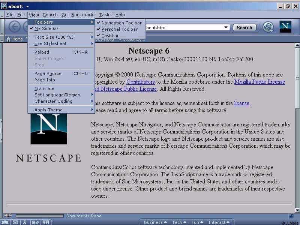The width and height of the screenshot is (300, 225).
Task: Click the Netscape N throbber logo
Action: tap(285, 27)
